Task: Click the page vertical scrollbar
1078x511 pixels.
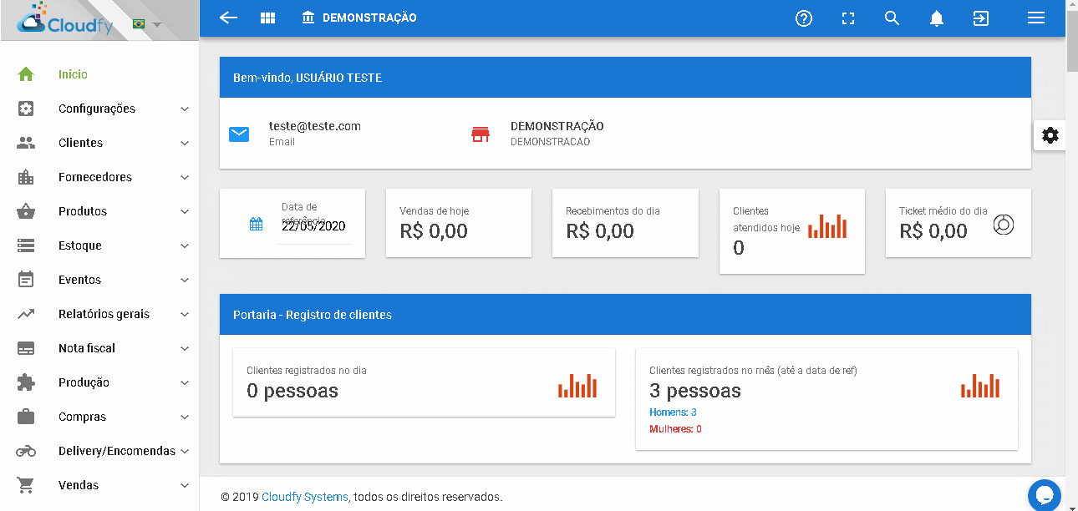Action: pyautogui.click(x=1072, y=255)
